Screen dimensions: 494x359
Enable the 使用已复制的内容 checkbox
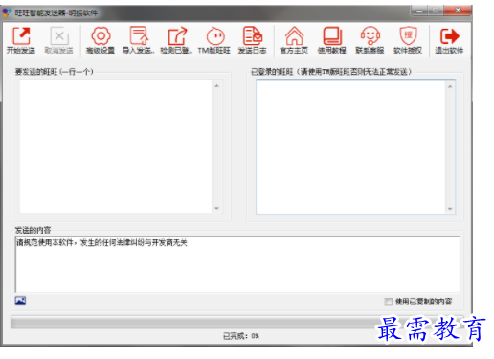coord(389,302)
